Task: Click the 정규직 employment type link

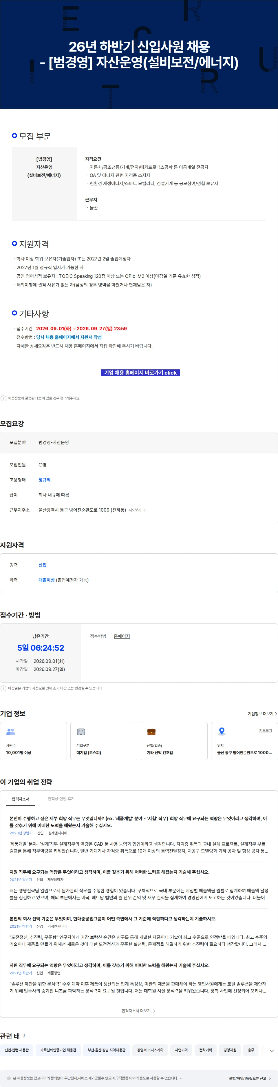Action: coord(44,479)
